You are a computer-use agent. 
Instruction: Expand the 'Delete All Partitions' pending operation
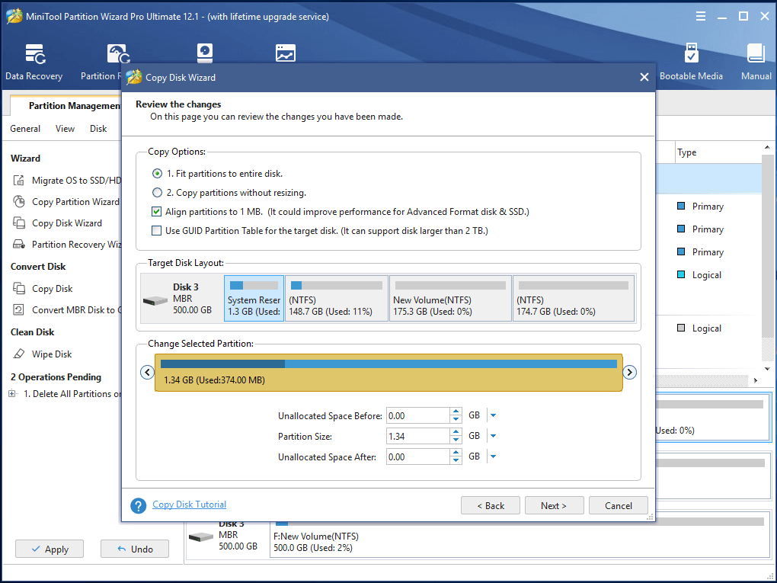(x=12, y=394)
